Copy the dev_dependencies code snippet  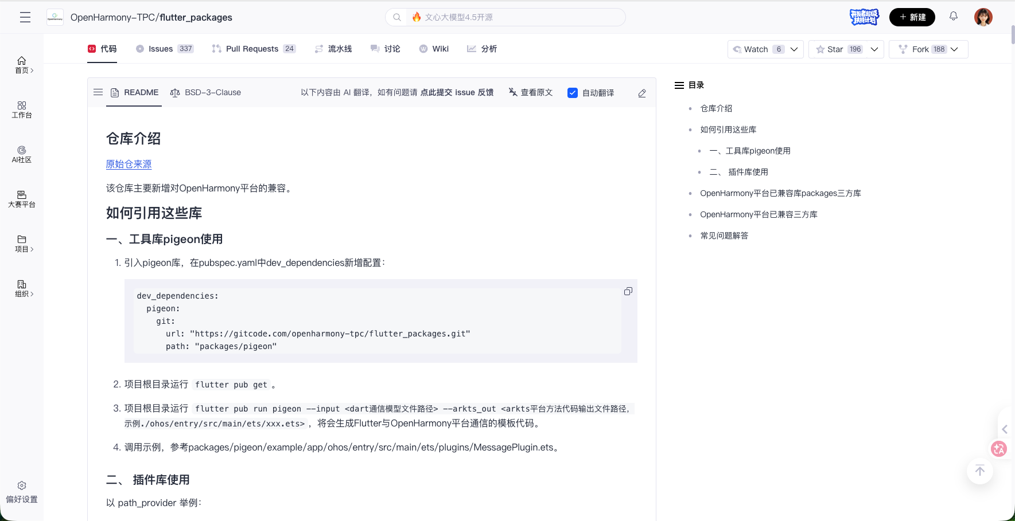tap(628, 291)
